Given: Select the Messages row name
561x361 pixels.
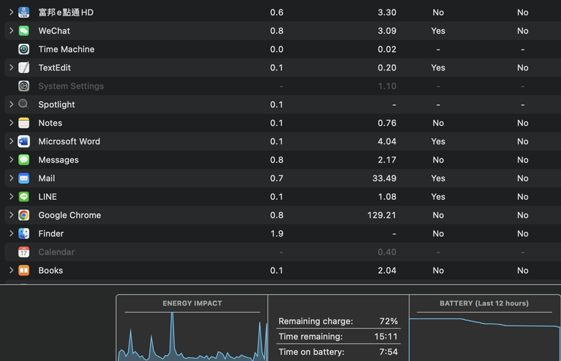Looking at the screenshot, I should pyautogui.click(x=58, y=160).
